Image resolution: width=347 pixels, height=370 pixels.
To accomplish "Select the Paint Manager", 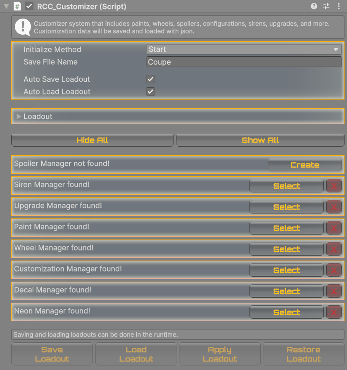I will coord(287,228).
